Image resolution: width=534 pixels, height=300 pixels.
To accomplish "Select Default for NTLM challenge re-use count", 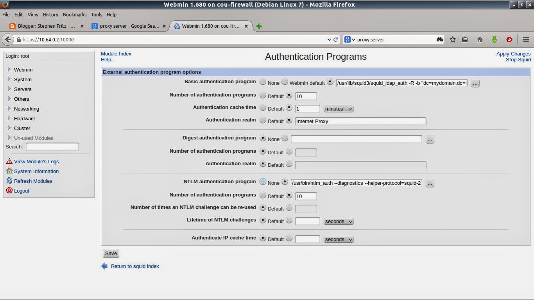I will pos(263,207).
